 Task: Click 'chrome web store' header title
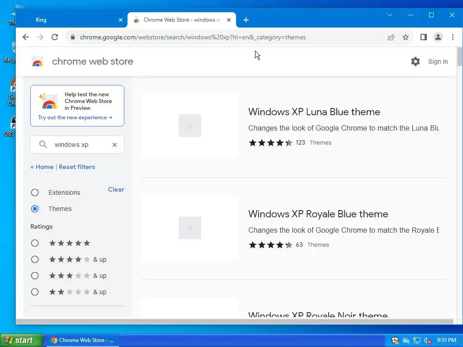92,61
